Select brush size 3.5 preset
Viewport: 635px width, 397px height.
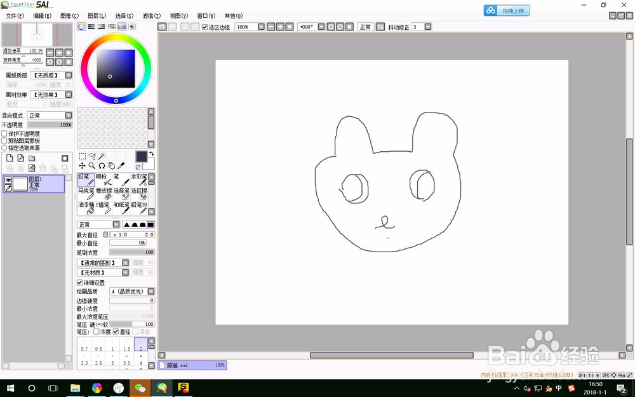coord(127,360)
